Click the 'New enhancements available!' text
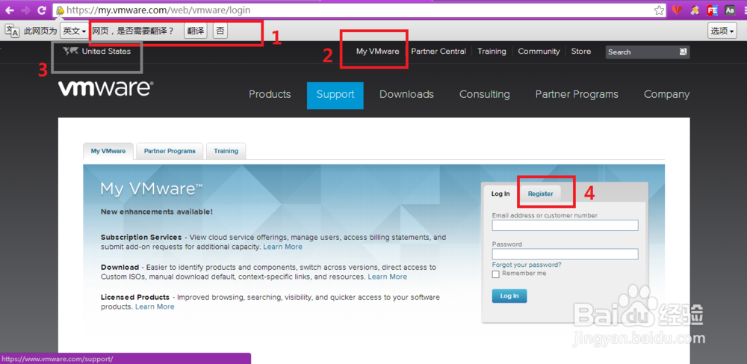Screen dimensions: 747x364 (x=157, y=212)
